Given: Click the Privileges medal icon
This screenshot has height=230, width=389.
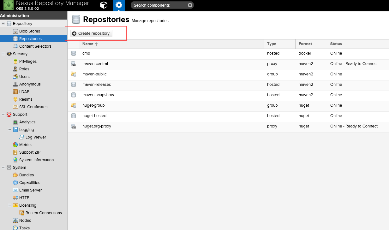Looking at the screenshot, I should pos(15,62).
